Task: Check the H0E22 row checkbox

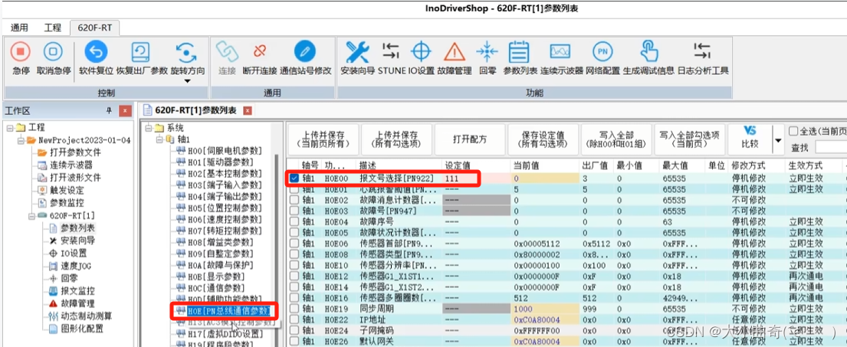Action: tap(294, 319)
